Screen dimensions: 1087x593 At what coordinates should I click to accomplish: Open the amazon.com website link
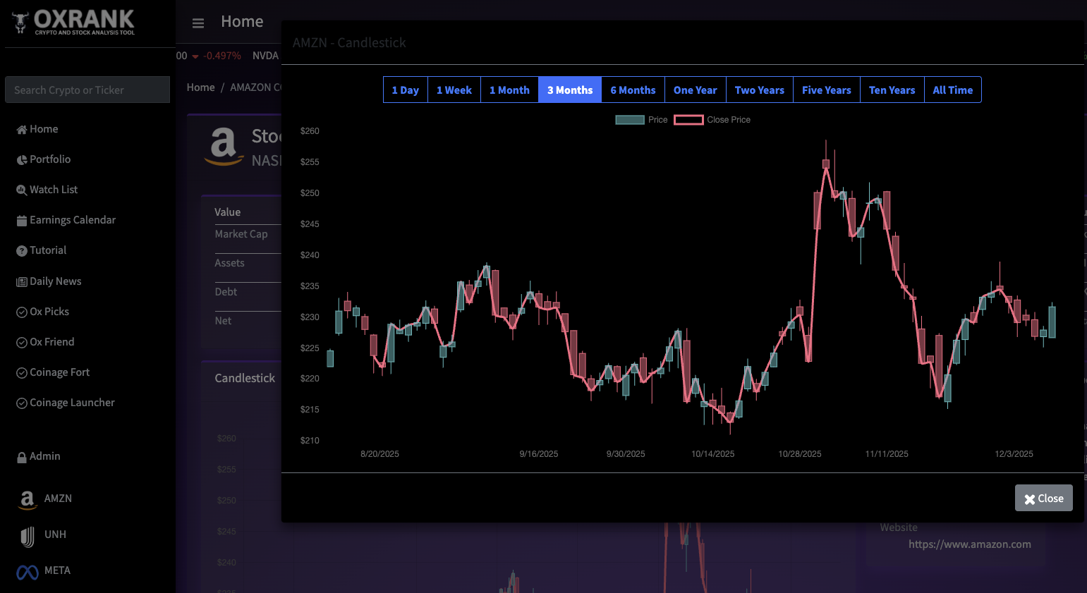969,544
